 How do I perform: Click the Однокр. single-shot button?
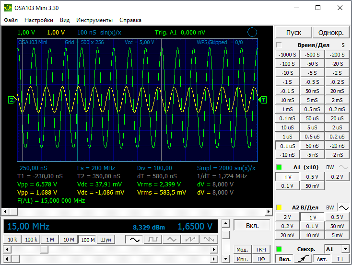point(330,33)
